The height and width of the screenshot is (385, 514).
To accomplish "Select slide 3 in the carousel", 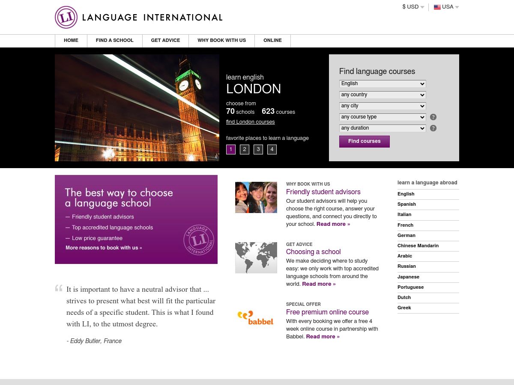I will (x=258, y=149).
